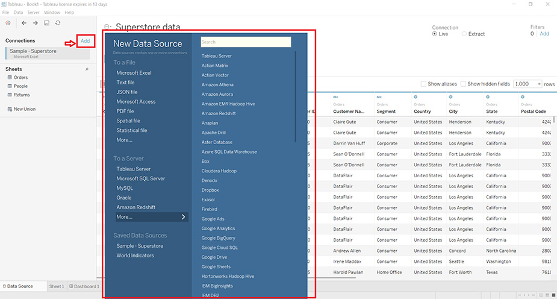Open saved source Sample - Superstore
Image resolution: width=557 pixels, height=299 pixels.
tap(140, 246)
